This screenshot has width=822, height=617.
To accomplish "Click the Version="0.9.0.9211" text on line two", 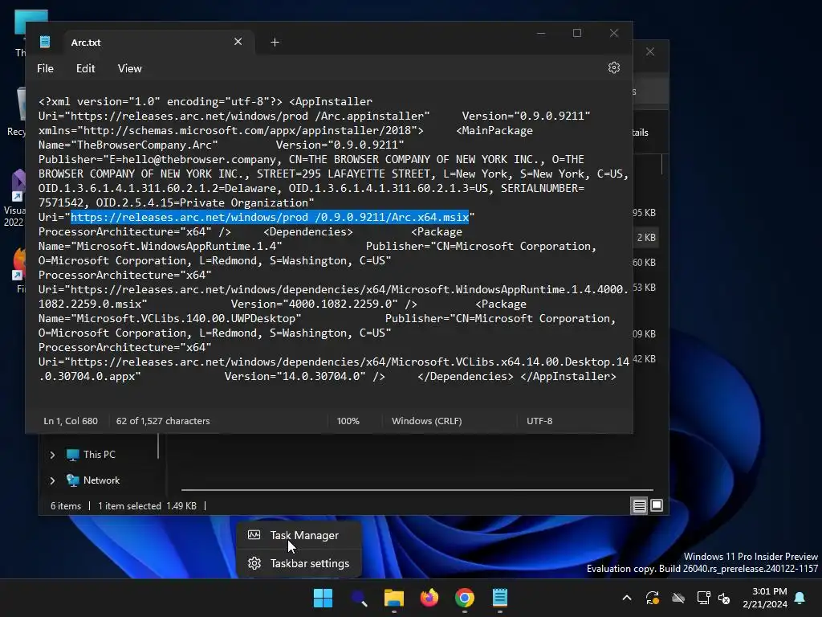I will coord(526,116).
